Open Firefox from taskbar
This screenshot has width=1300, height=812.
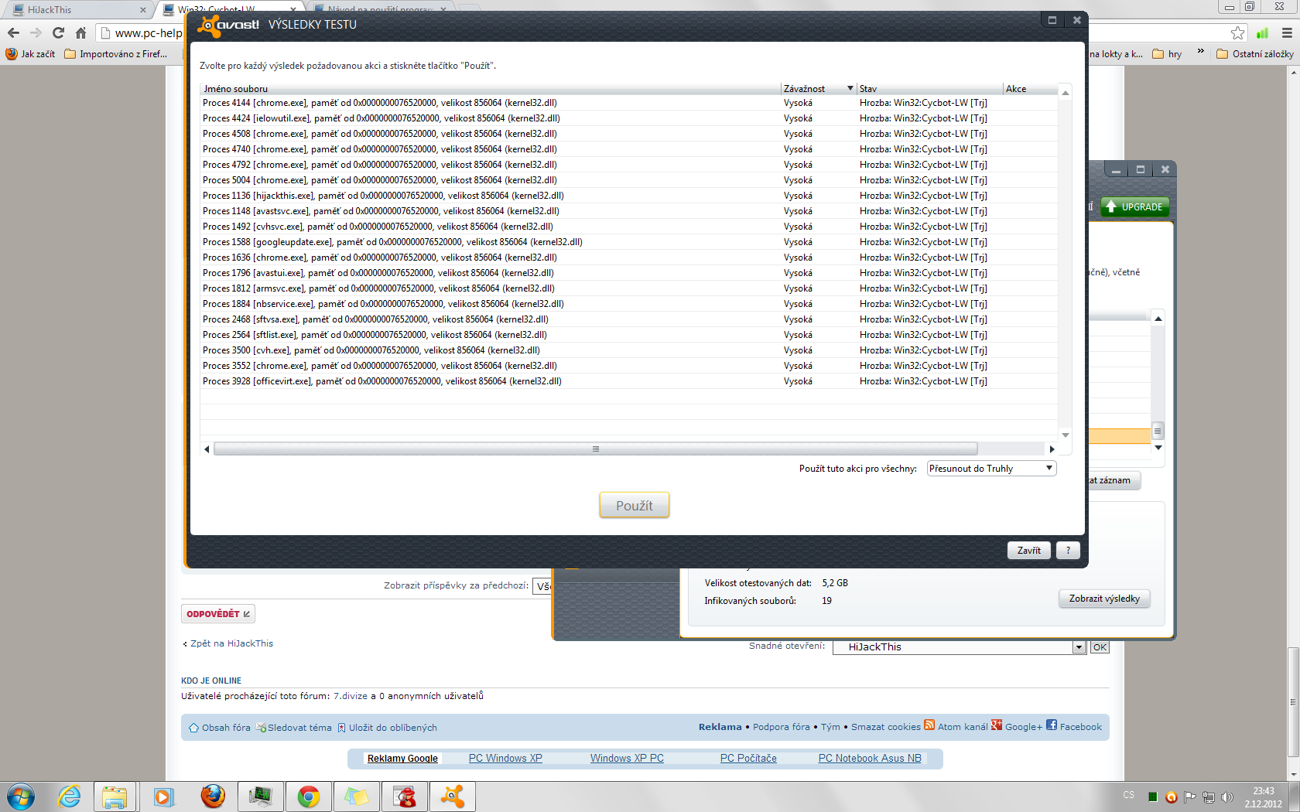212,797
